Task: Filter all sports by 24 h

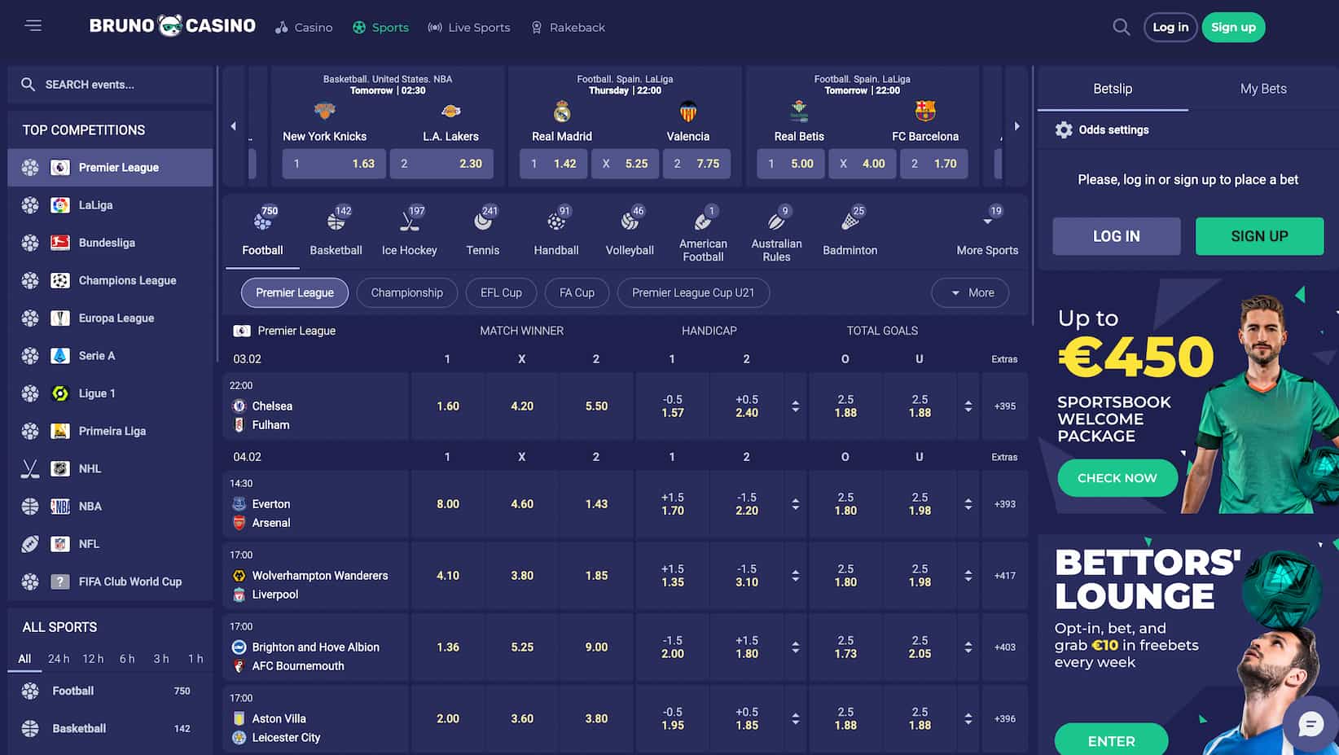Action: click(x=59, y=658)
